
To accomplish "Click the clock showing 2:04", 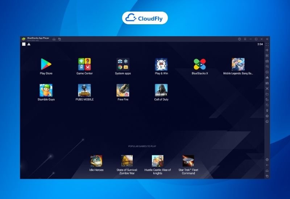I will [260, 44].
